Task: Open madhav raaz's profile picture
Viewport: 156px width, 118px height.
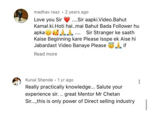Action: tap(21, 16)
